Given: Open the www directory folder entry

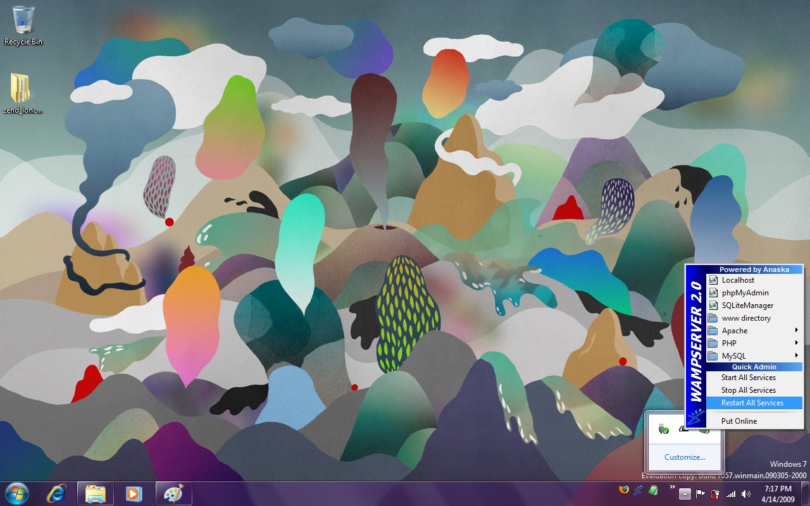Looking at the screenshot, I should click(x=745, y=318).
